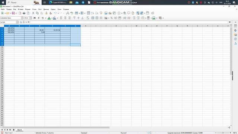Open font color dropdown arrow
Screen dimensions: 238x134
52,18
